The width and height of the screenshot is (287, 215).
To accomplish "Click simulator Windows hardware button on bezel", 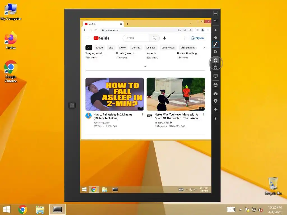I will (x=72, y=105).
